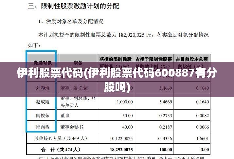Select the name 闫俊荣 in the table
The image size is (234, 159).
point(43,115)
